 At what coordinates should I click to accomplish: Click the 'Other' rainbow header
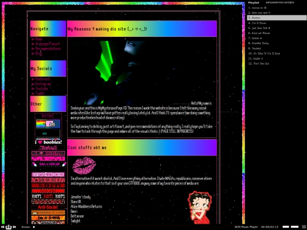(48, 104)
